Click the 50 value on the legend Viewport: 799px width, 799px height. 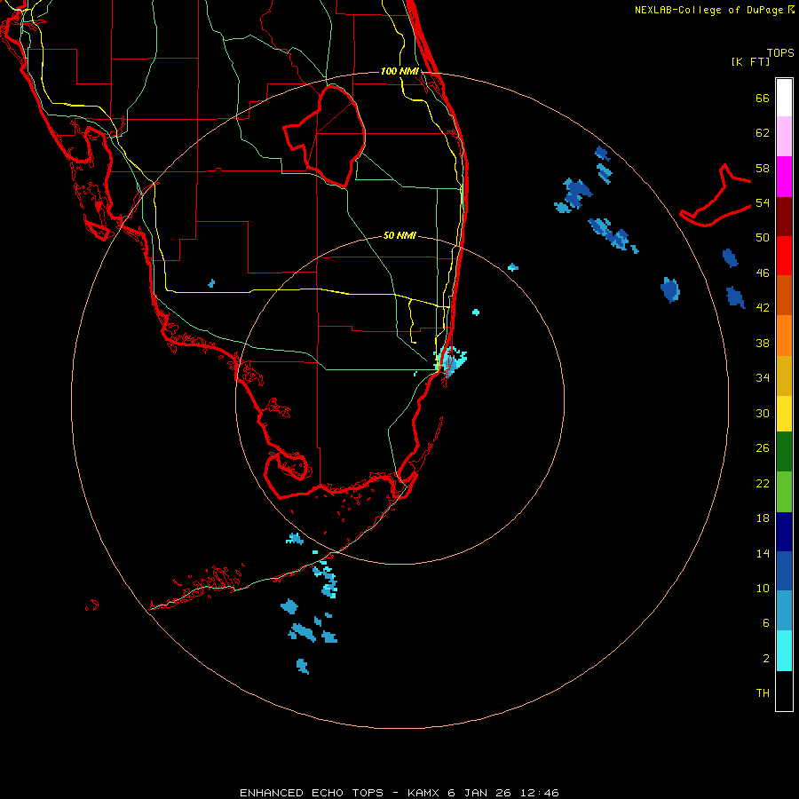coord(763,238)
